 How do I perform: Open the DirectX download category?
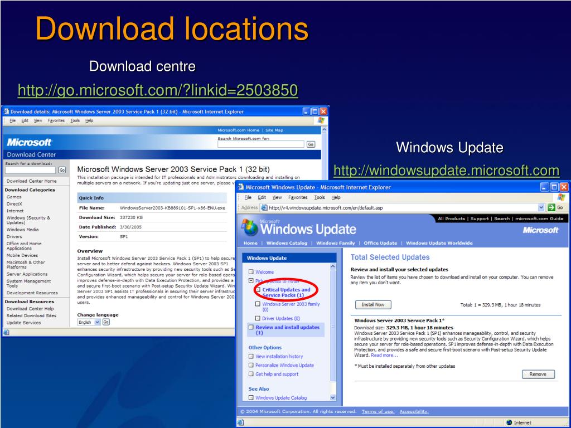pos(14,204)
